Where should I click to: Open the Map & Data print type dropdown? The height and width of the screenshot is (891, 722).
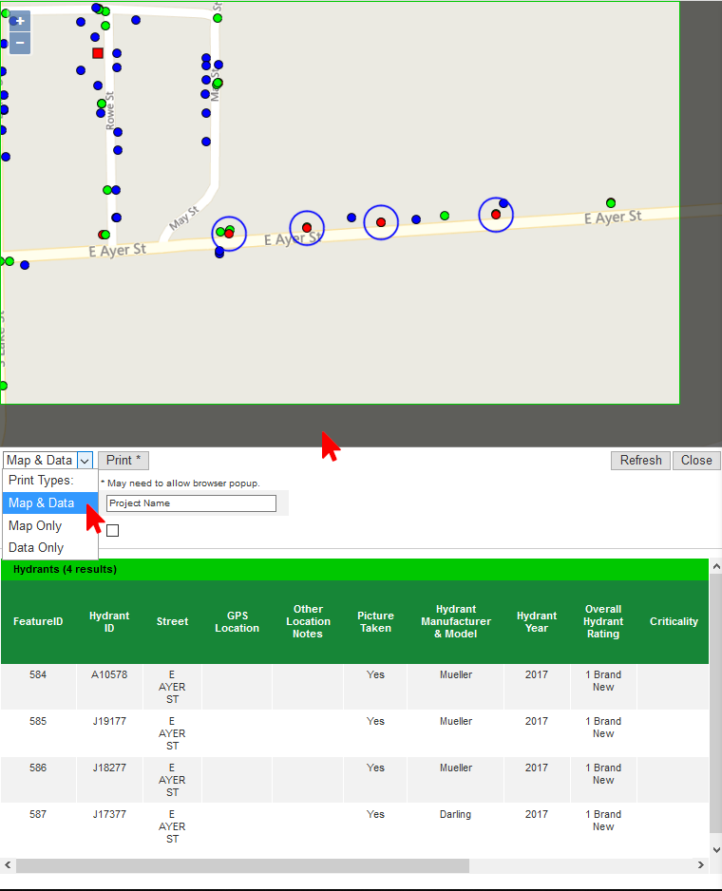[48, 461]
